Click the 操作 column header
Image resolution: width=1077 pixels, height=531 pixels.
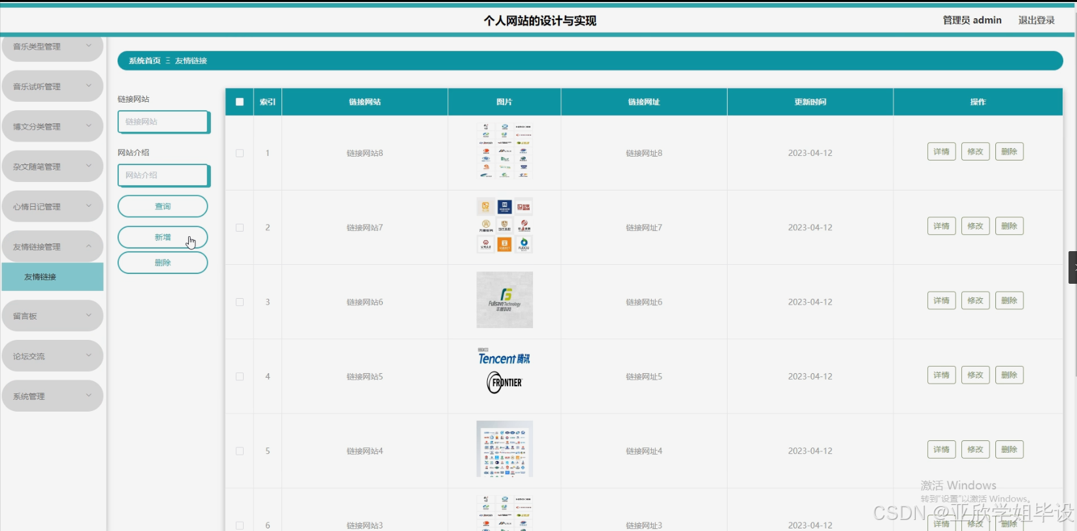[978, 102]
